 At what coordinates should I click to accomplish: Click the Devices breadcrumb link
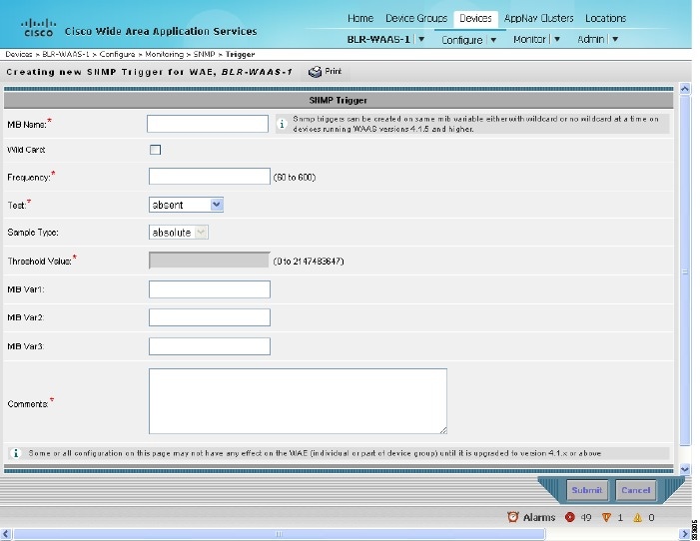click(x=19, y=54)
